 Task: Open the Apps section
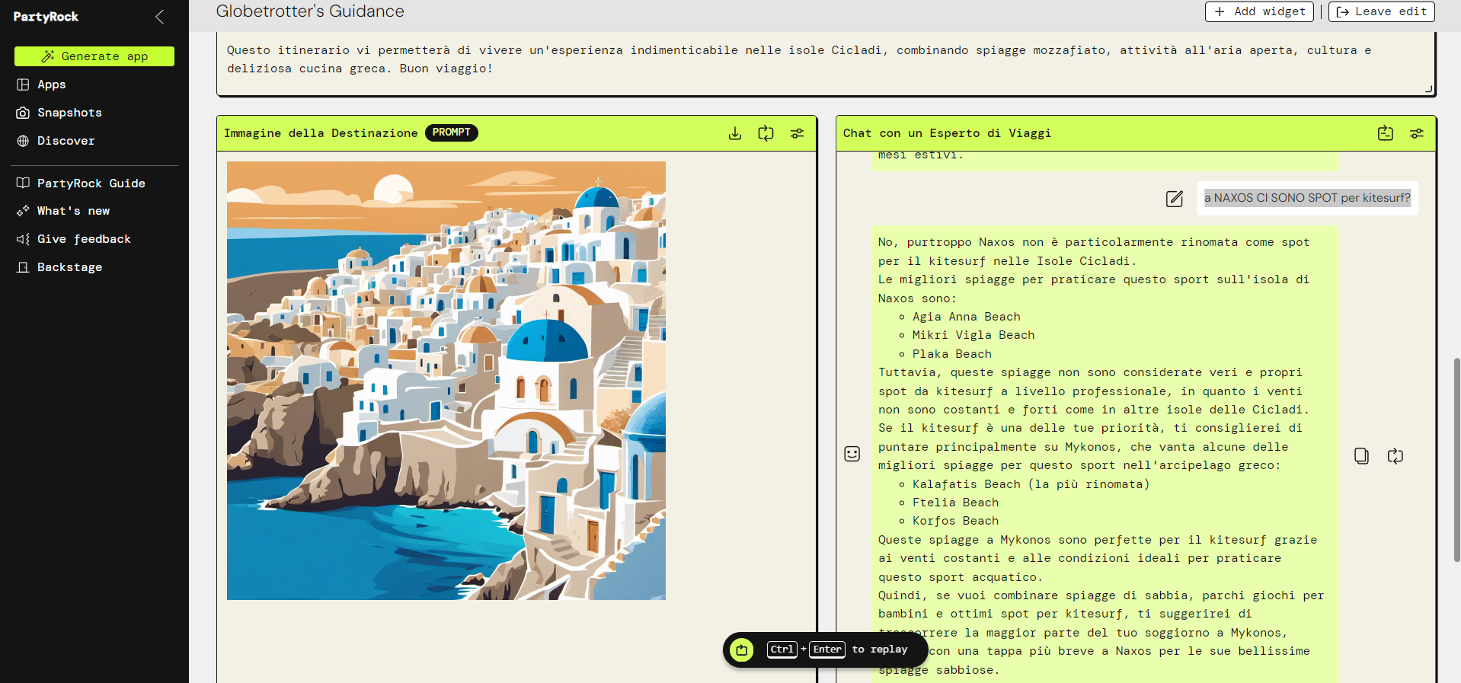pos(51,85)
